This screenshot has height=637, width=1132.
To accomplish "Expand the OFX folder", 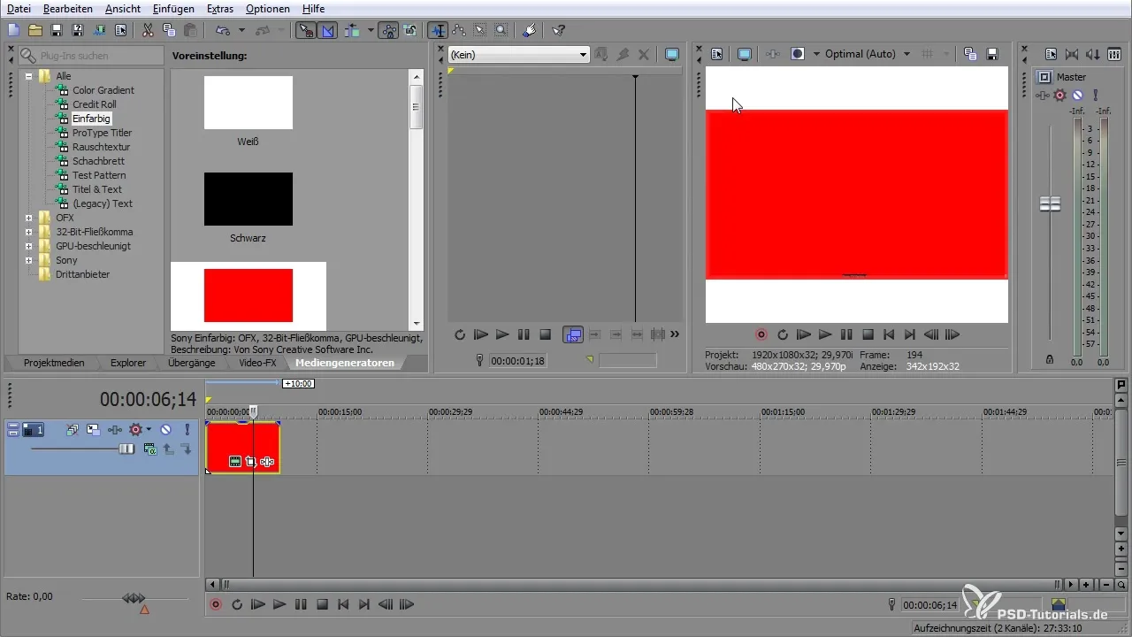I will click(x=28, y=218).
